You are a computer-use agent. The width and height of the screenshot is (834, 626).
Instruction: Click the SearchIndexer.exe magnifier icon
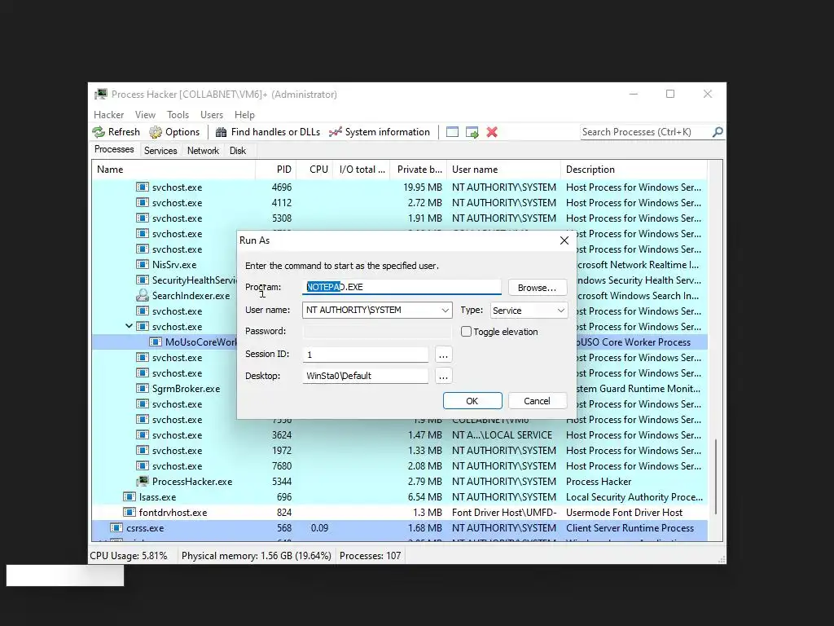pyautogui.click(x=142, y=295)
